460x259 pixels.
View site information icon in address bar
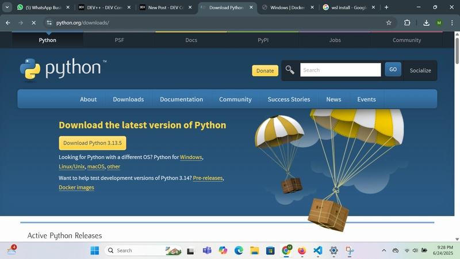49,22
